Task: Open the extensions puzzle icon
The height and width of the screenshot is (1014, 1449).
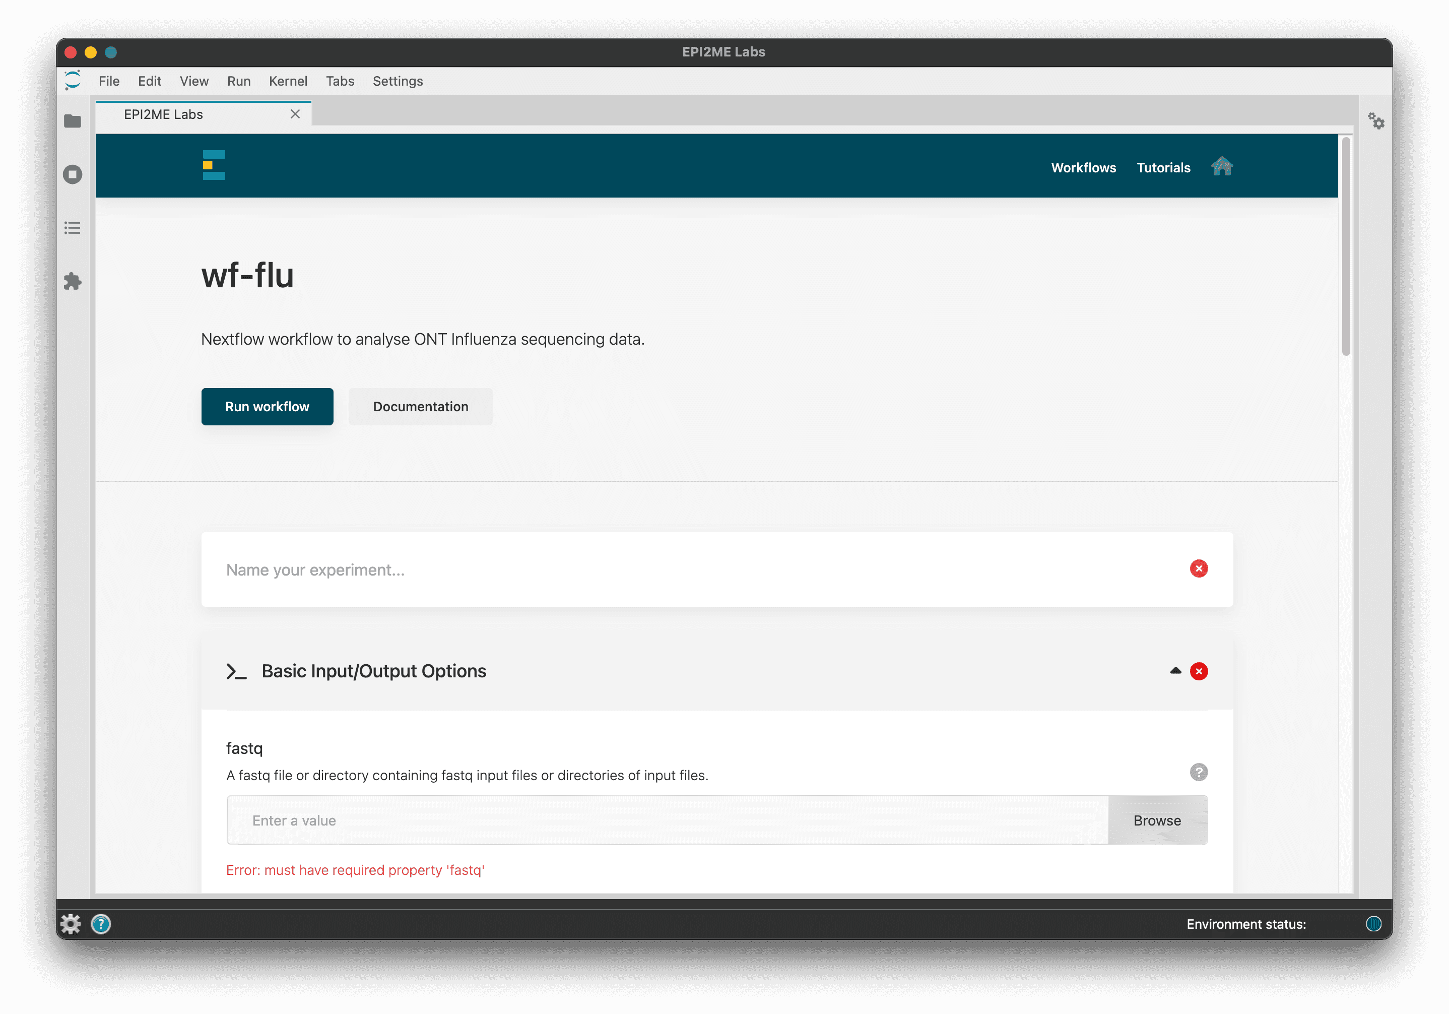Action: (x=72, y=282)
